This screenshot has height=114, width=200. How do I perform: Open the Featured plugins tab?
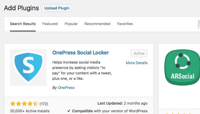coord(50,24)
